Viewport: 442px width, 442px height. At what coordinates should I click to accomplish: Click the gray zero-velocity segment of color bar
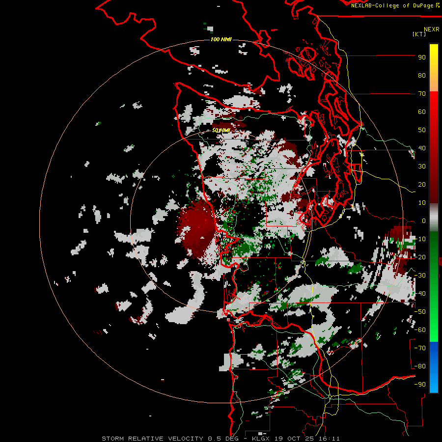pyautogui.click(x=434, y=217)
